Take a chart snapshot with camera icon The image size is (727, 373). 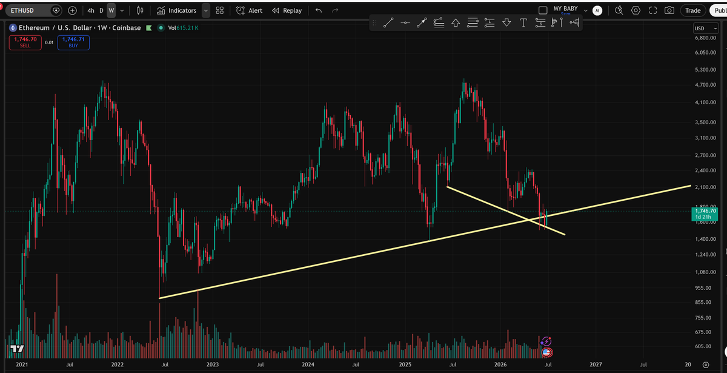[x=669, y=10]
